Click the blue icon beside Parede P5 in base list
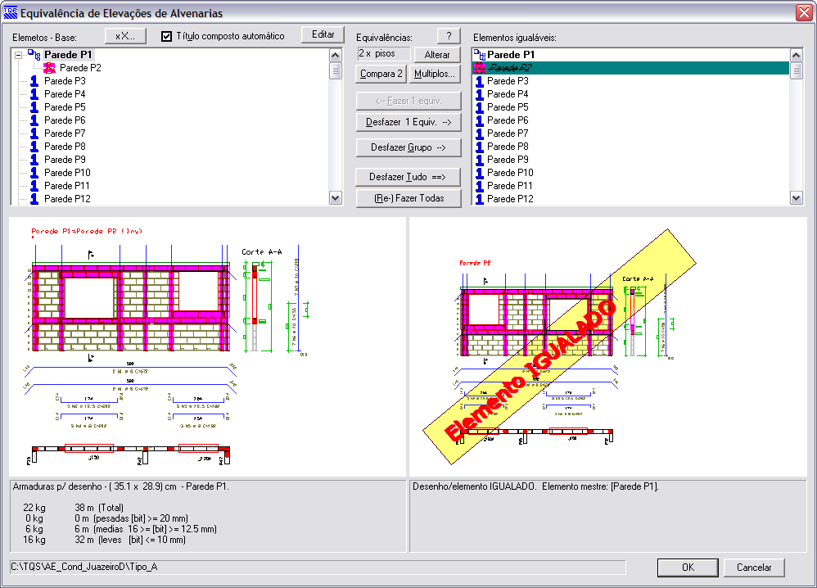817x588 pixels. click(x=34, y=107)
